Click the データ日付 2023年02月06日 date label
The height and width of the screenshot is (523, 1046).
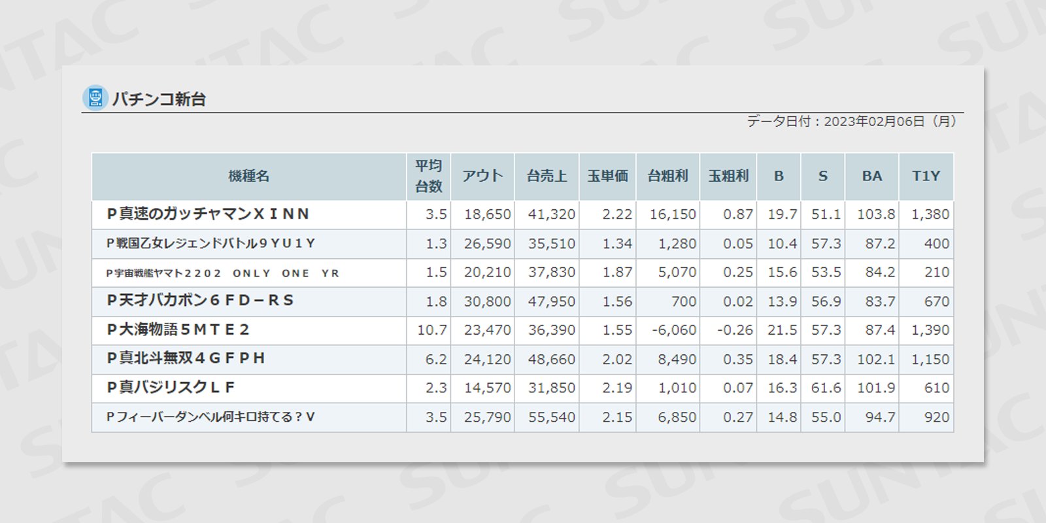(851, 122)
